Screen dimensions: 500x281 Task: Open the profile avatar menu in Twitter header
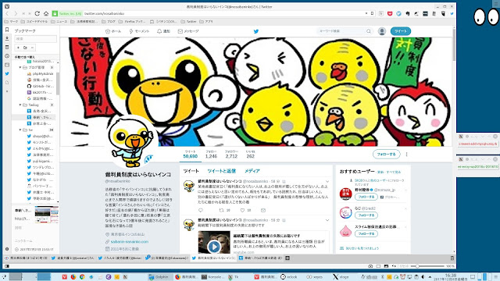(x=382, y=31)
